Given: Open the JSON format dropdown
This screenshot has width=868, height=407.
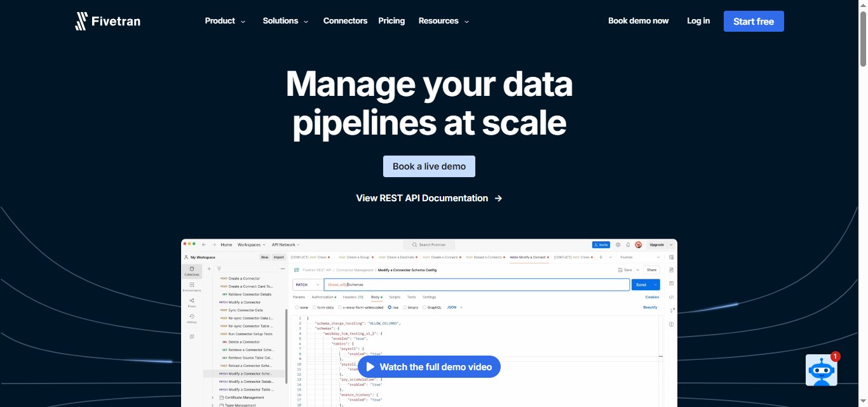Looking at the screenshot, I should click(455, 307).
